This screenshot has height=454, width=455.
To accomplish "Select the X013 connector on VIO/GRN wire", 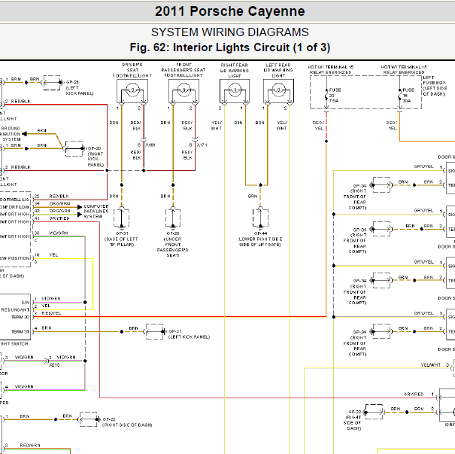I will (x=47, y=361).
